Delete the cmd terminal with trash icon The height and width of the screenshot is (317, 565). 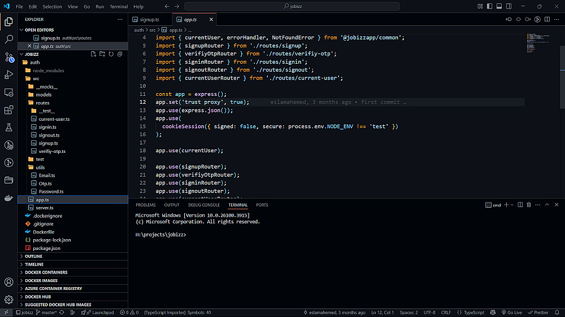(x=529, y=205)
